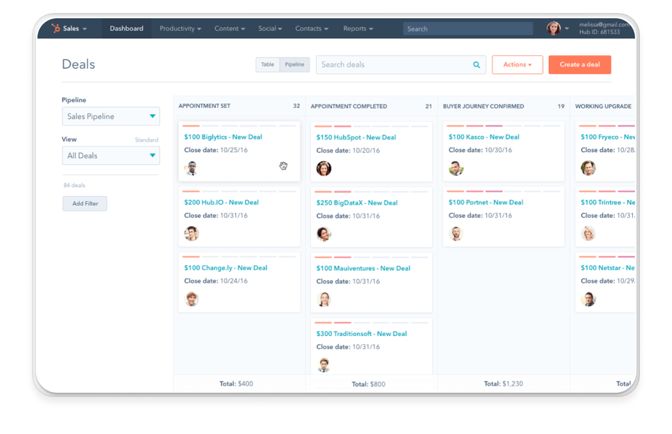Open the $150 HubSpot - New Deal link
The height and width of the screenshot is (434, 672).
click(356, 137)
